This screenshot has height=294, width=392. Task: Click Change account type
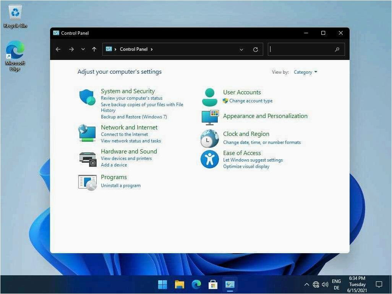pyautogui.click(x=251, y=101)
